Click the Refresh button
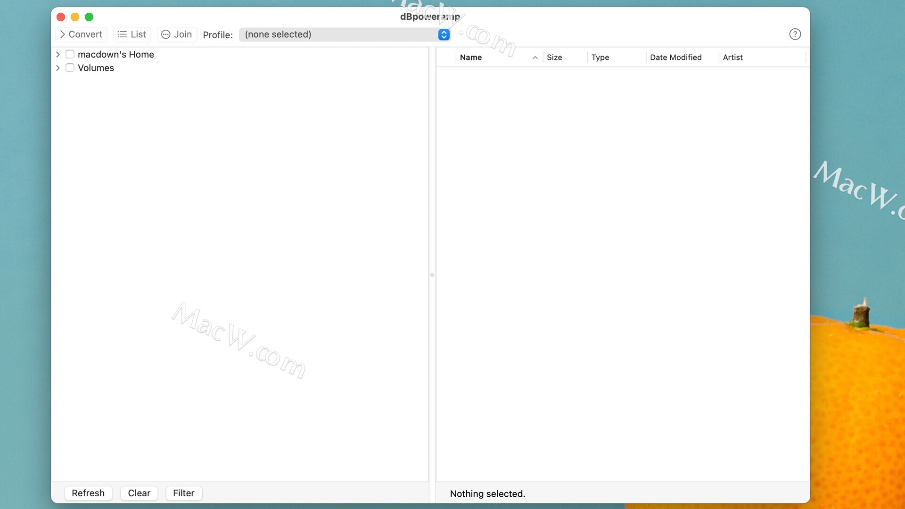The image size is (905, 509). tap(88, 493)
